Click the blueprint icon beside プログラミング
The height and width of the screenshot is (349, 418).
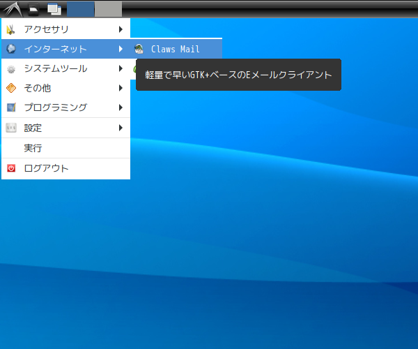(11, 107)
